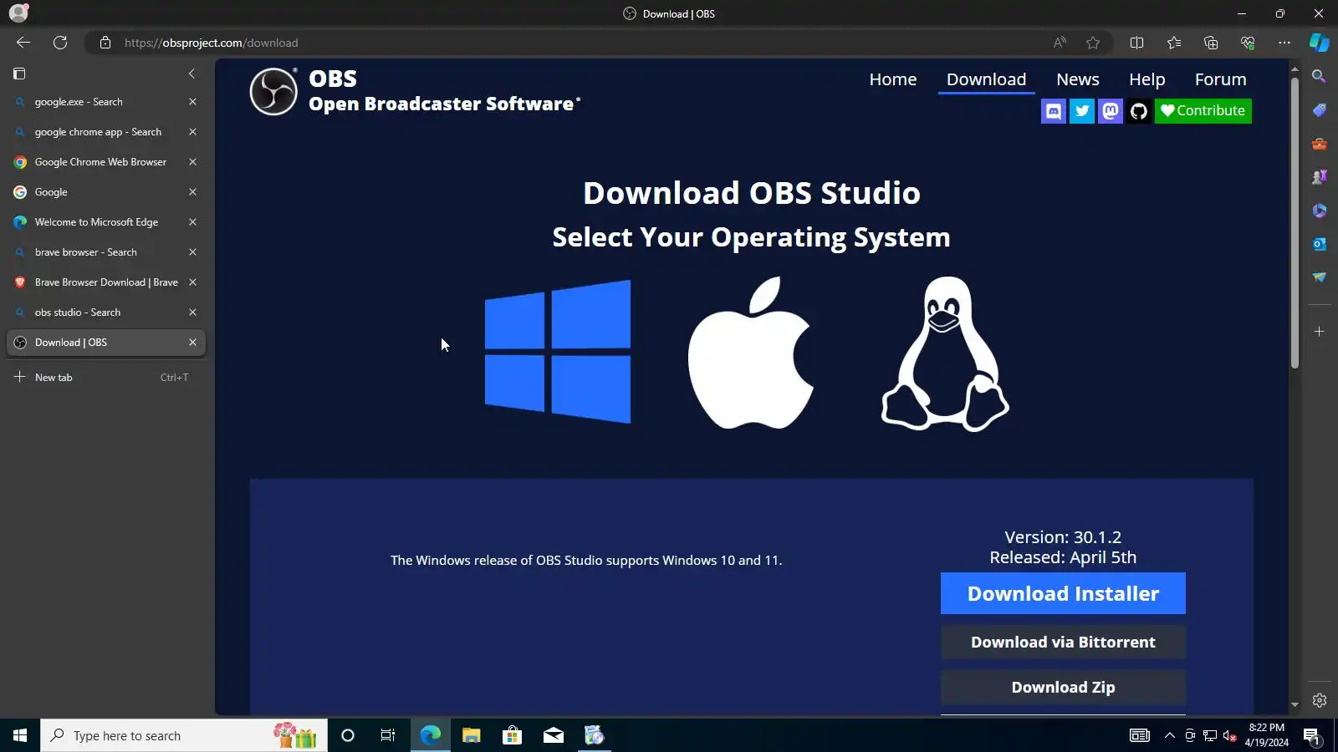Open Microsoft Store from the taskbar
1338x752 pixels.
tap(512, 735)
